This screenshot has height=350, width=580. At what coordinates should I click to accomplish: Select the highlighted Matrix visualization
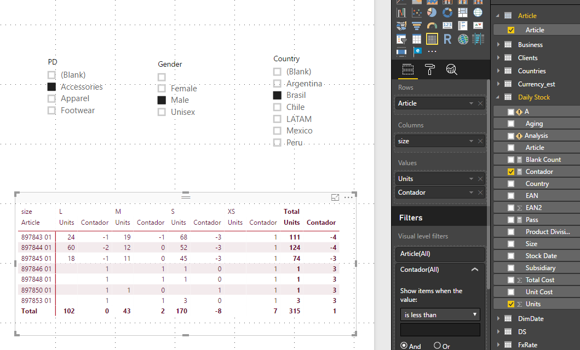tap(432, 39)
